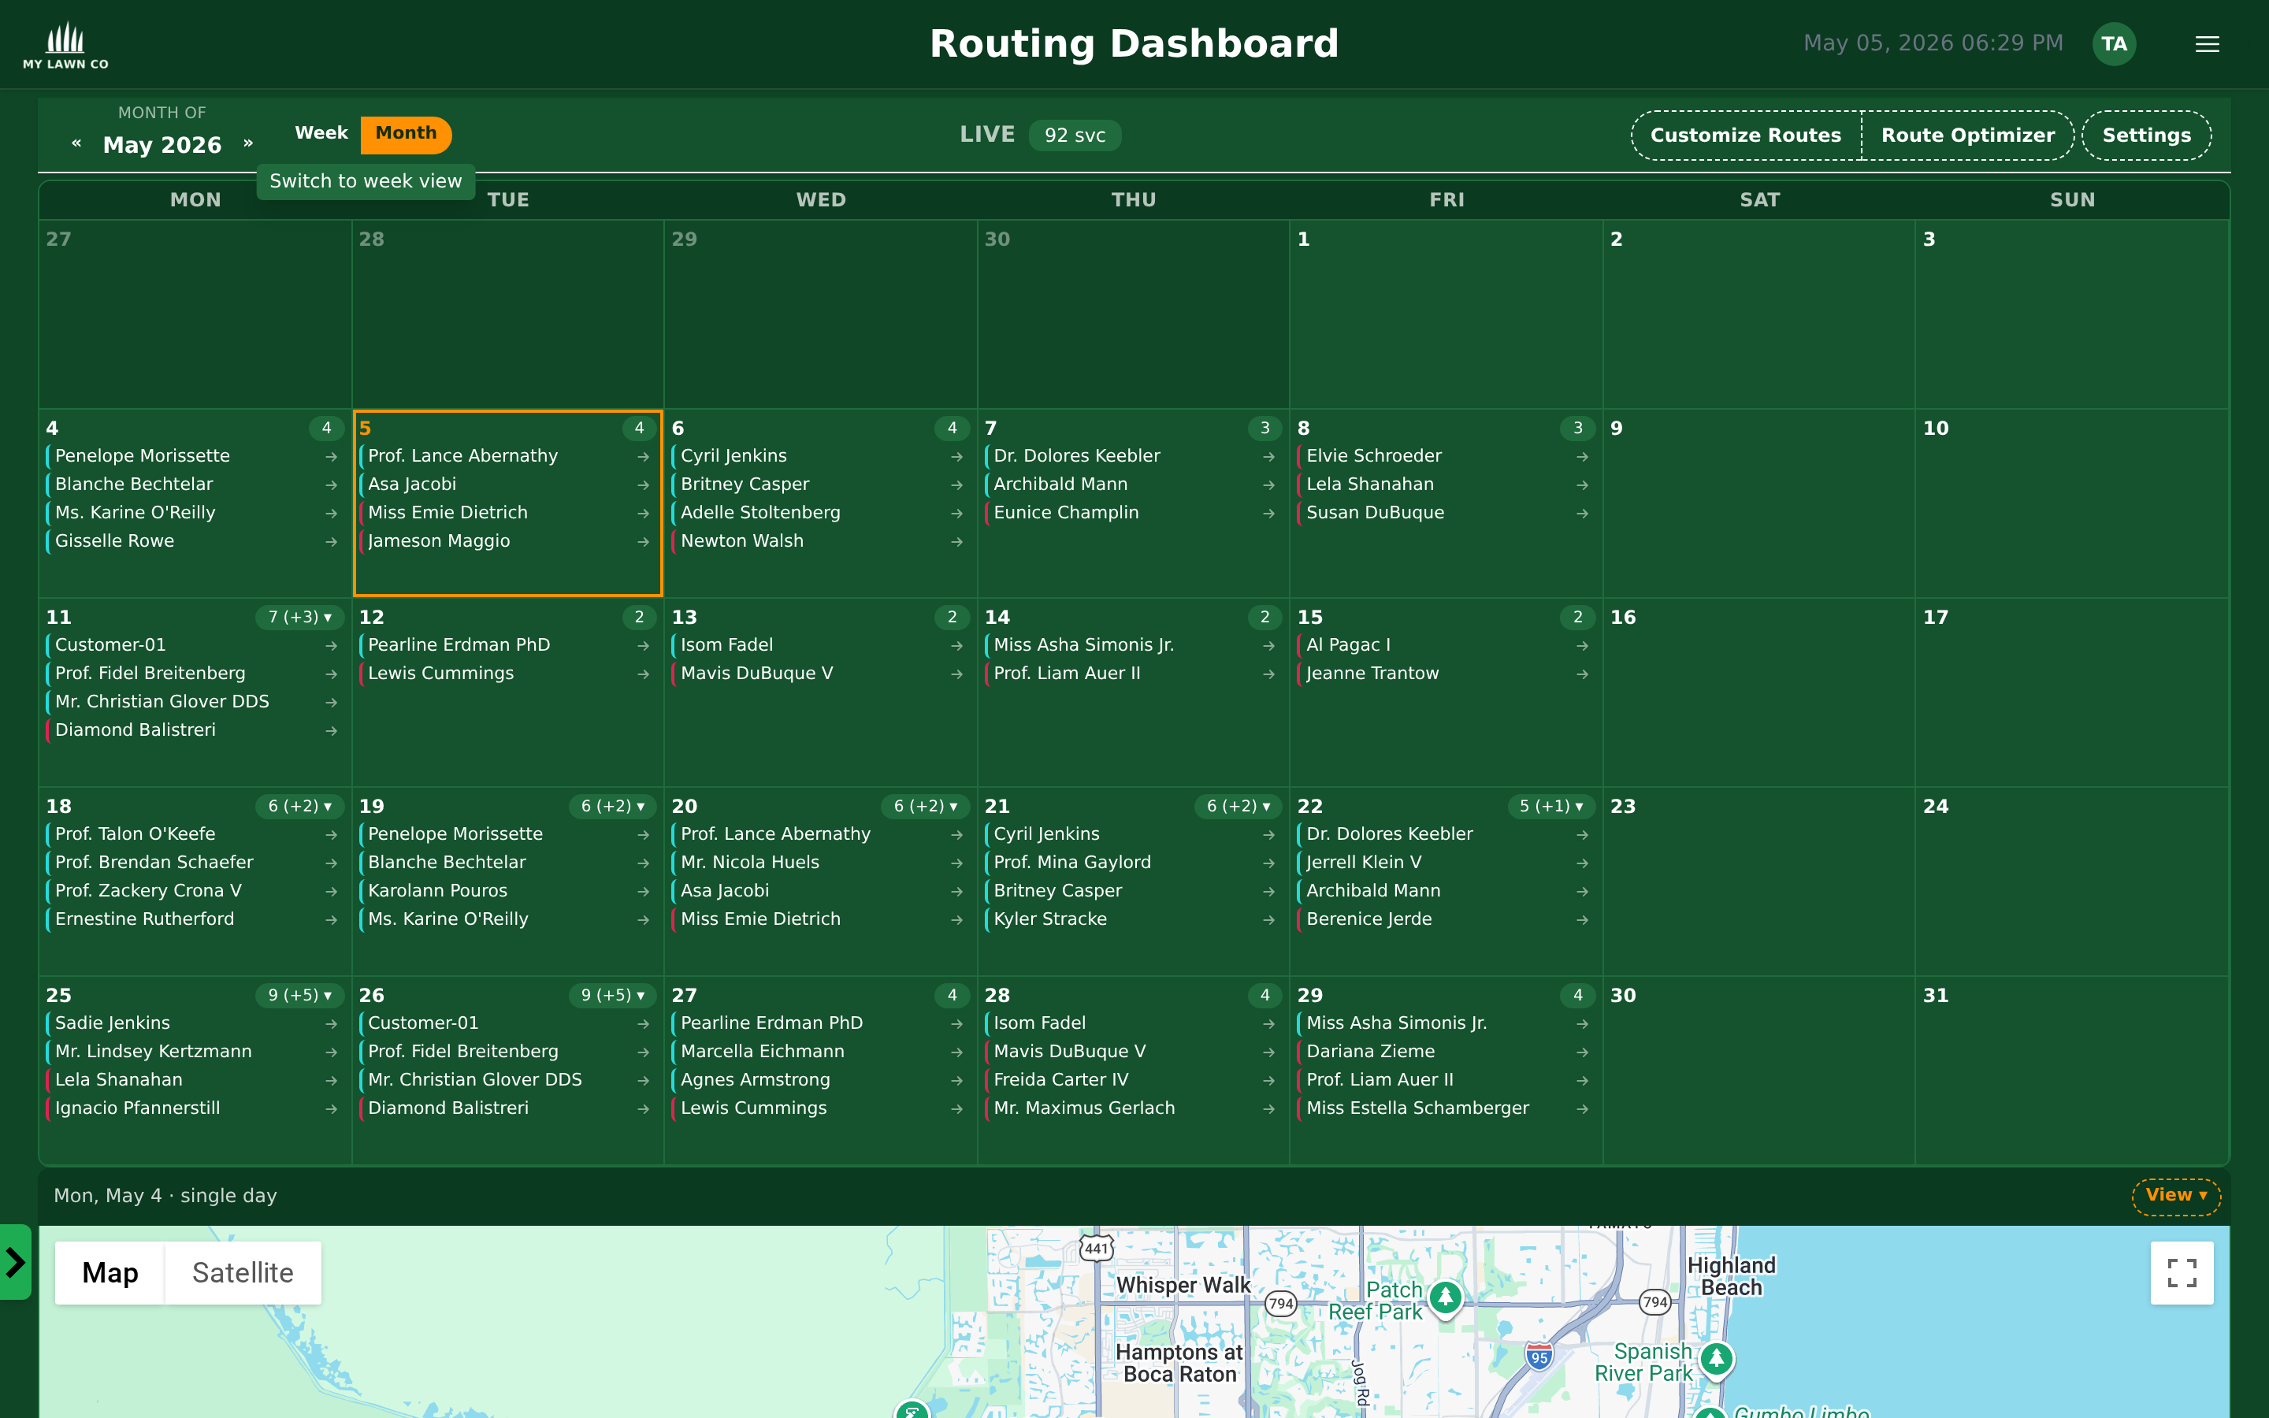Screen dimensions: 2269x1418
Task: Open the View dropdown above the map
Action: pos(2176,1196)
